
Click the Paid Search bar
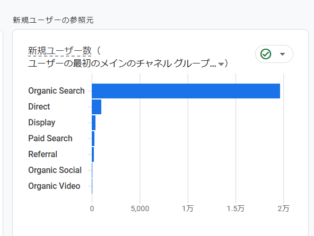(x=93, y=139)
